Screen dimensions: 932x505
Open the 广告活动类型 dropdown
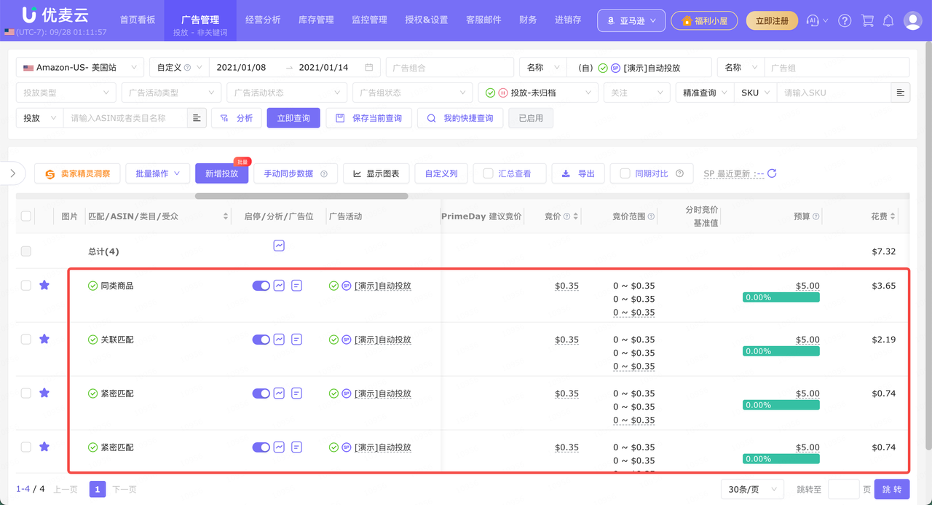click(x=171, y=93)
